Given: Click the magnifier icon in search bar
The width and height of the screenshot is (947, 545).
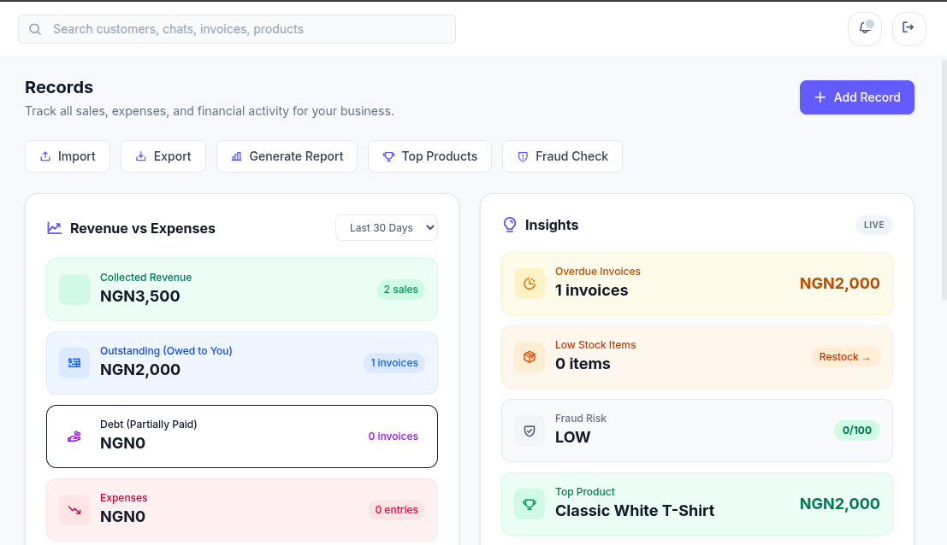Looking at the screenshot, I should point(35,30).
